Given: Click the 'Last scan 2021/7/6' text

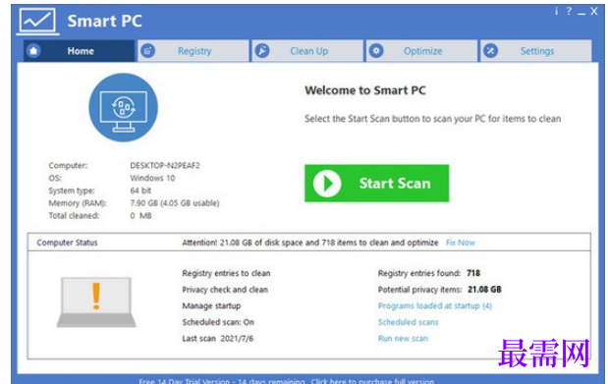Looking at the screenshot, I should (x=217, y=339).
